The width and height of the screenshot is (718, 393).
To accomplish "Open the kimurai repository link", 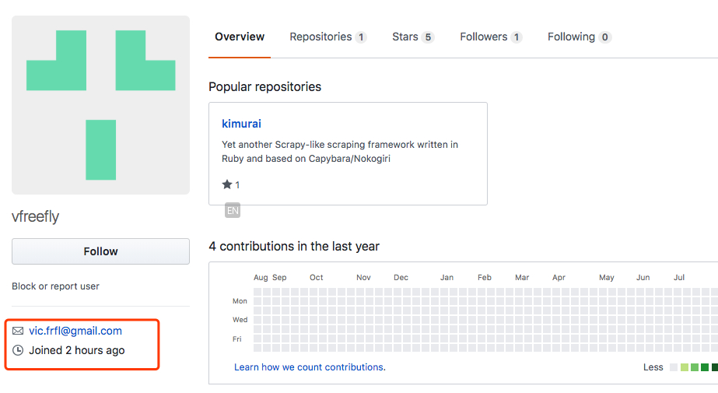I will point(241,124).
